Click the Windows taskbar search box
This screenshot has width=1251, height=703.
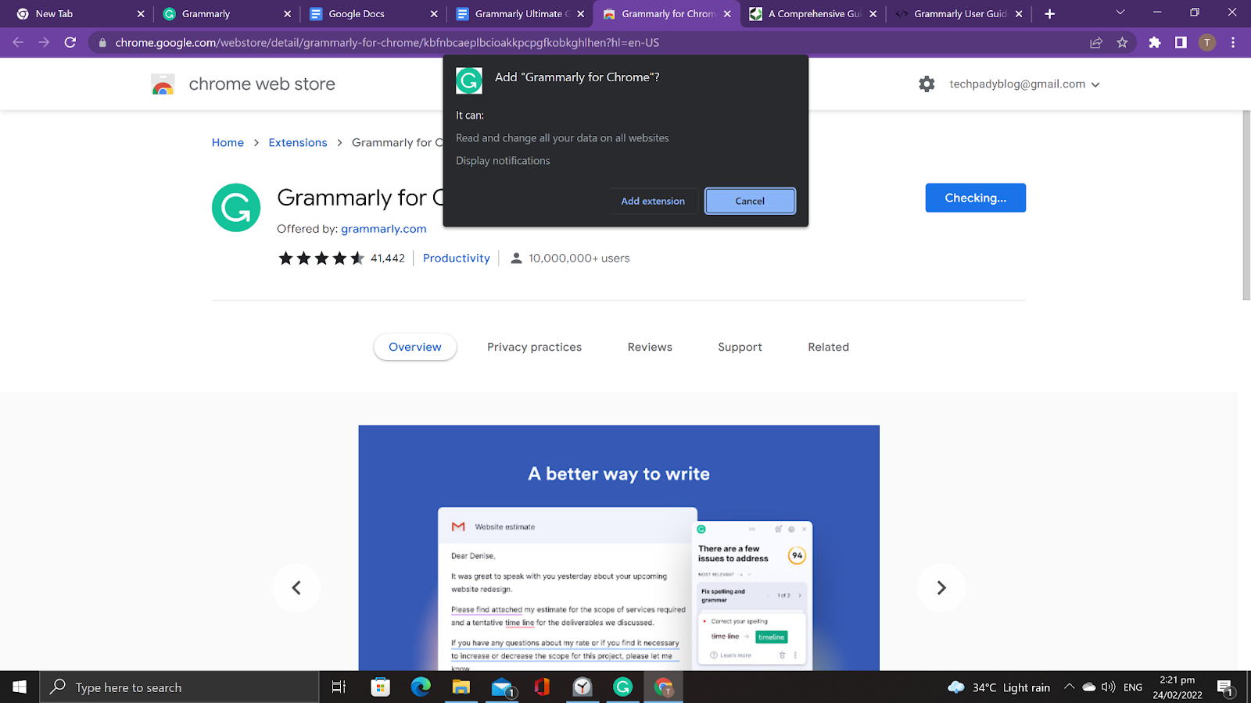click(179, 687)
